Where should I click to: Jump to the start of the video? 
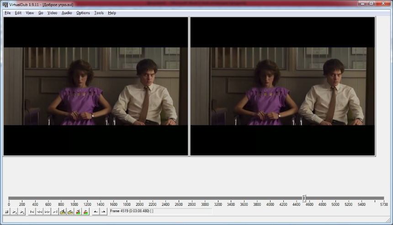[x=32, y=212]
